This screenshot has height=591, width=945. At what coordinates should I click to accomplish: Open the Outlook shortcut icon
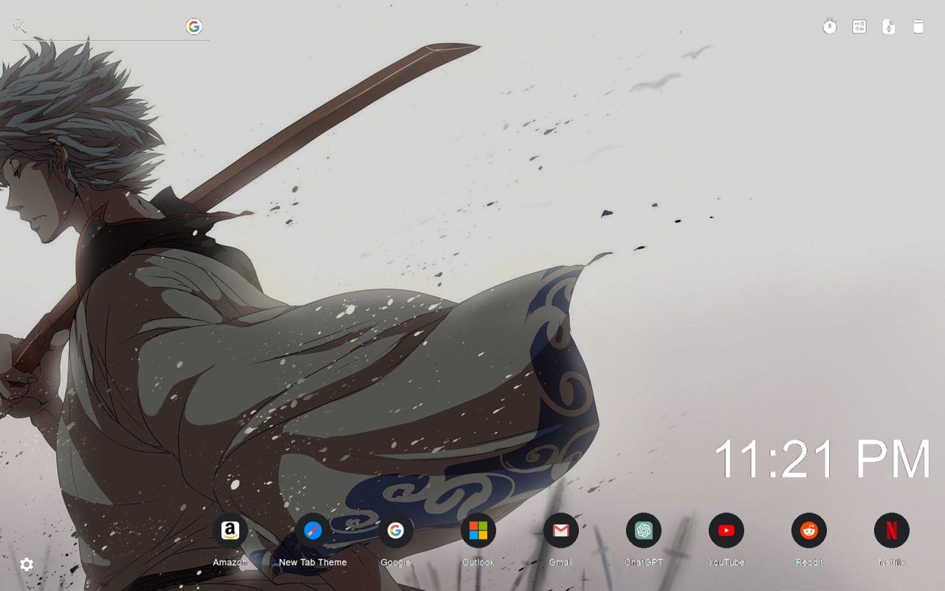pos(478,530)
